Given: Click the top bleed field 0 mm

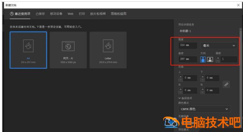Looking at the screenshot, I should tap(190, 78).
